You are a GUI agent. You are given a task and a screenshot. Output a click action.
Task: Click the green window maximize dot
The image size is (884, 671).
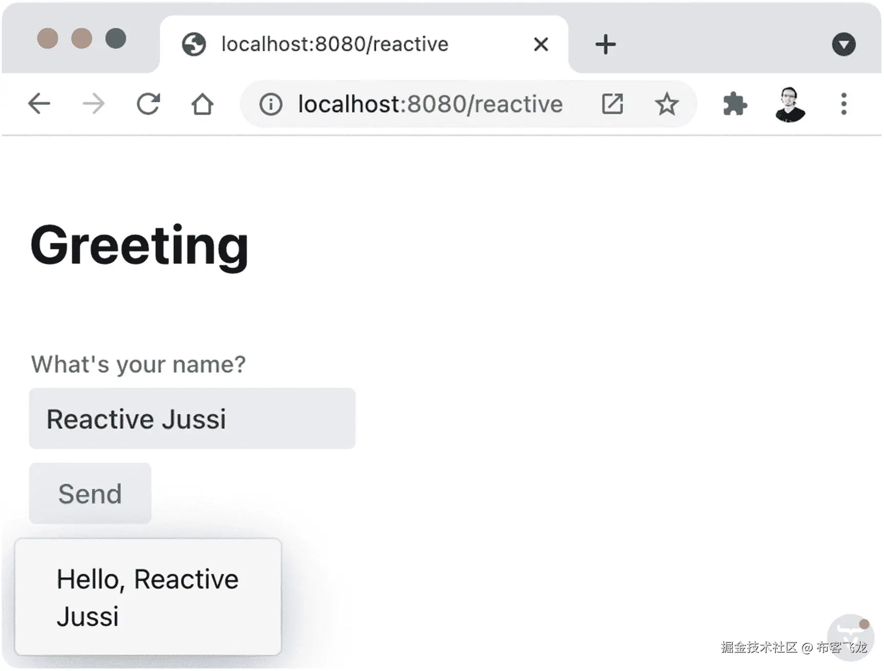pyautogui.click(x=116, y=39)
